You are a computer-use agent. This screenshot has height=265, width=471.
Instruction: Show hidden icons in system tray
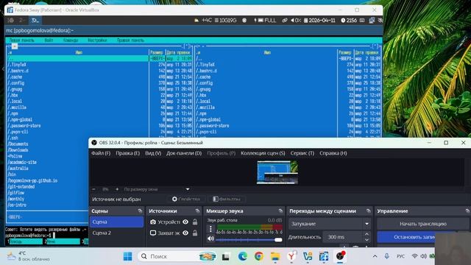(375, 256)
